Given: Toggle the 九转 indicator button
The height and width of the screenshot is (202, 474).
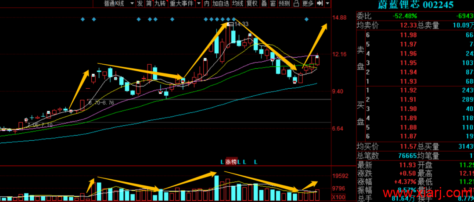Looking at the screenshot, I should [x=160, y=3].
